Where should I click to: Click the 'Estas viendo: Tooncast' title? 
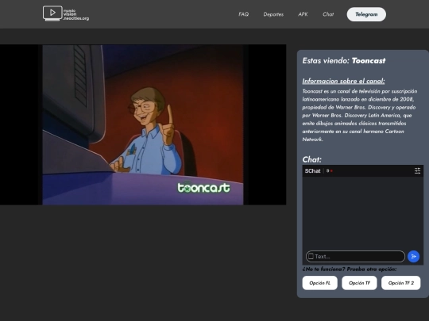click(x=344, y=60)
